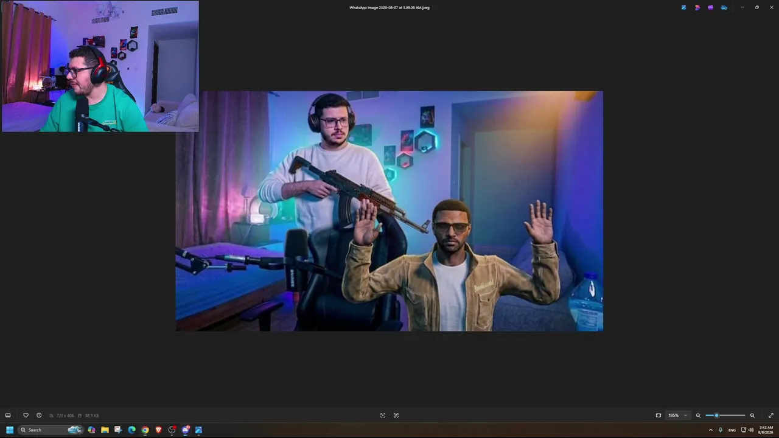Zoom in using the plus magnifier
Image resolution: width=779 pixels, height=438 pixels.
(752, 415)
